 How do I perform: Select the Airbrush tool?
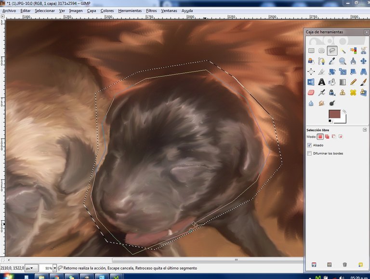(321, 93)
